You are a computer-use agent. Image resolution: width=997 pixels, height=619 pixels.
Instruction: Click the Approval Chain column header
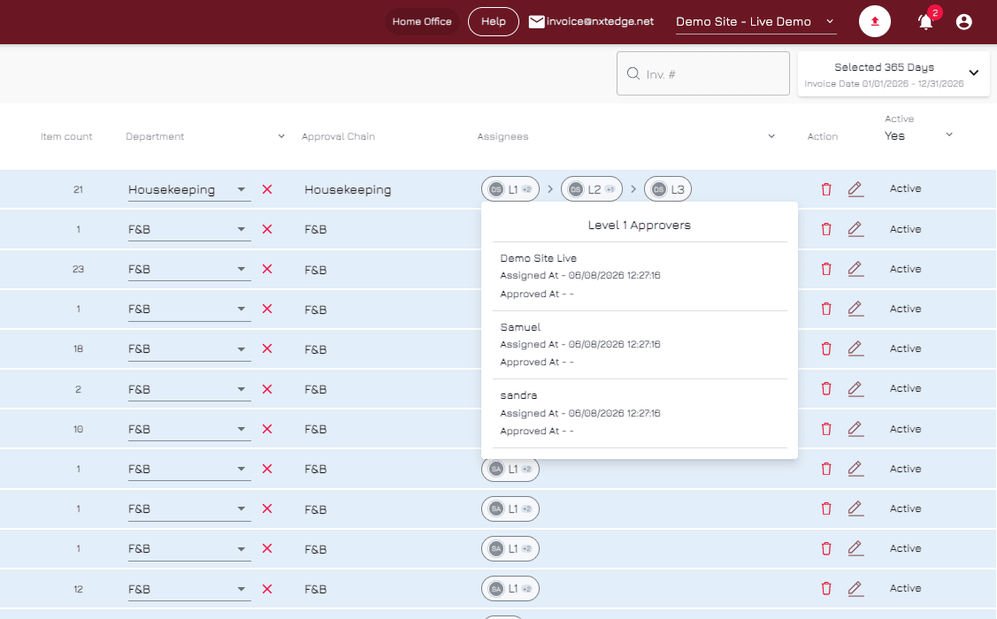pos(338,136)
